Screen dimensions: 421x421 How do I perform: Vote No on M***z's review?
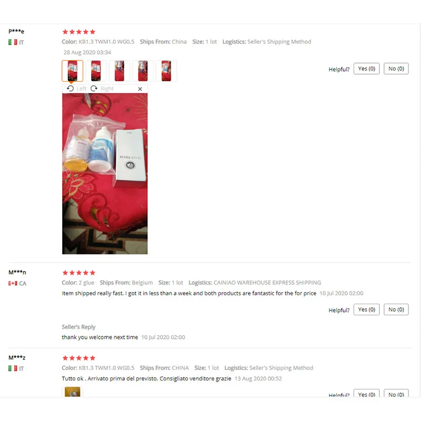(396, 393)
